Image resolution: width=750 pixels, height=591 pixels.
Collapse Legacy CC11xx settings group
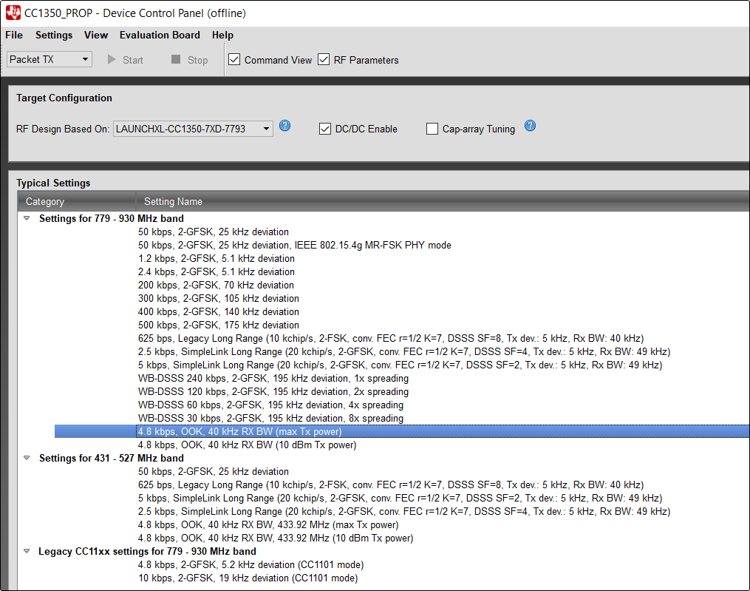(x=27, y=551)
